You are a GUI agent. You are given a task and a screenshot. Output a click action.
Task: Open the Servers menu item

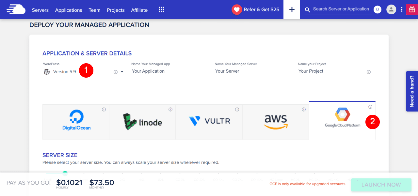pyautogui.click(x=40, y=10)
